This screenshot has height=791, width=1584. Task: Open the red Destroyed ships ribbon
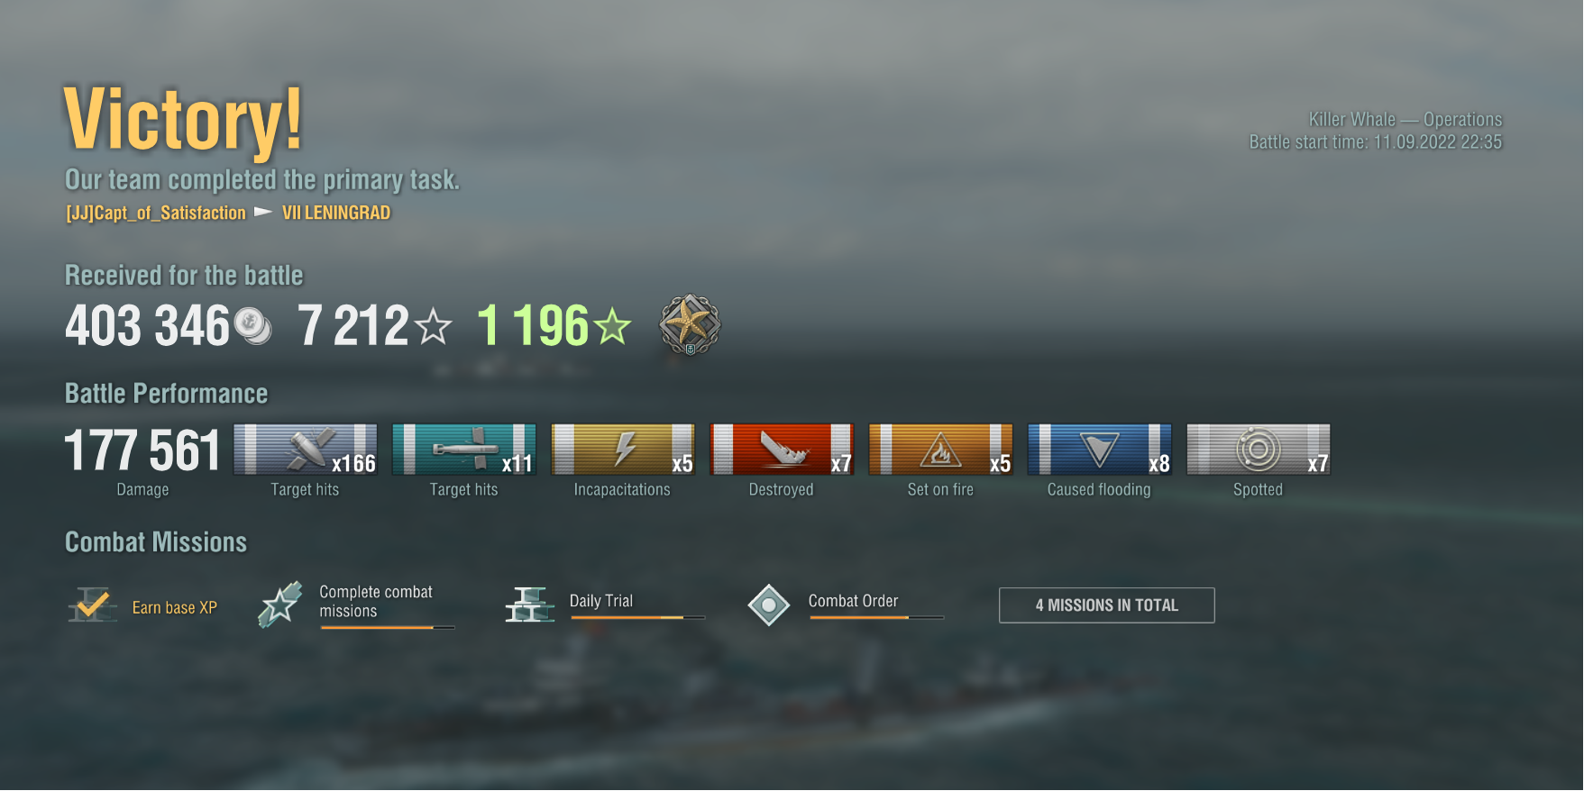(782, 449)
